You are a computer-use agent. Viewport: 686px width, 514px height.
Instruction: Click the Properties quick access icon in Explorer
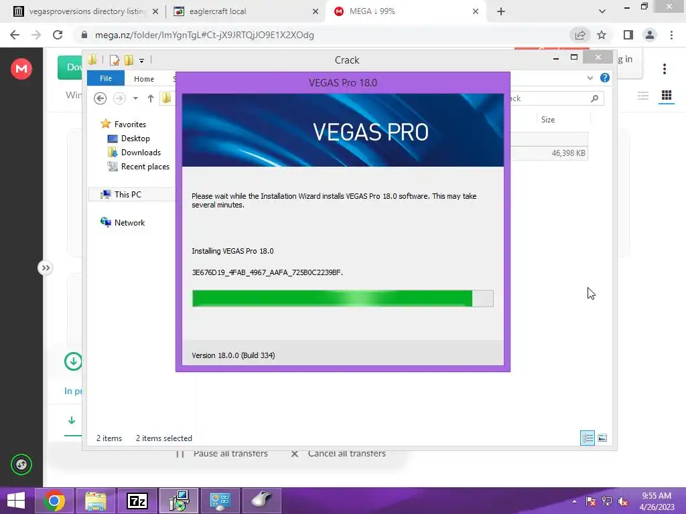[114, 60]
